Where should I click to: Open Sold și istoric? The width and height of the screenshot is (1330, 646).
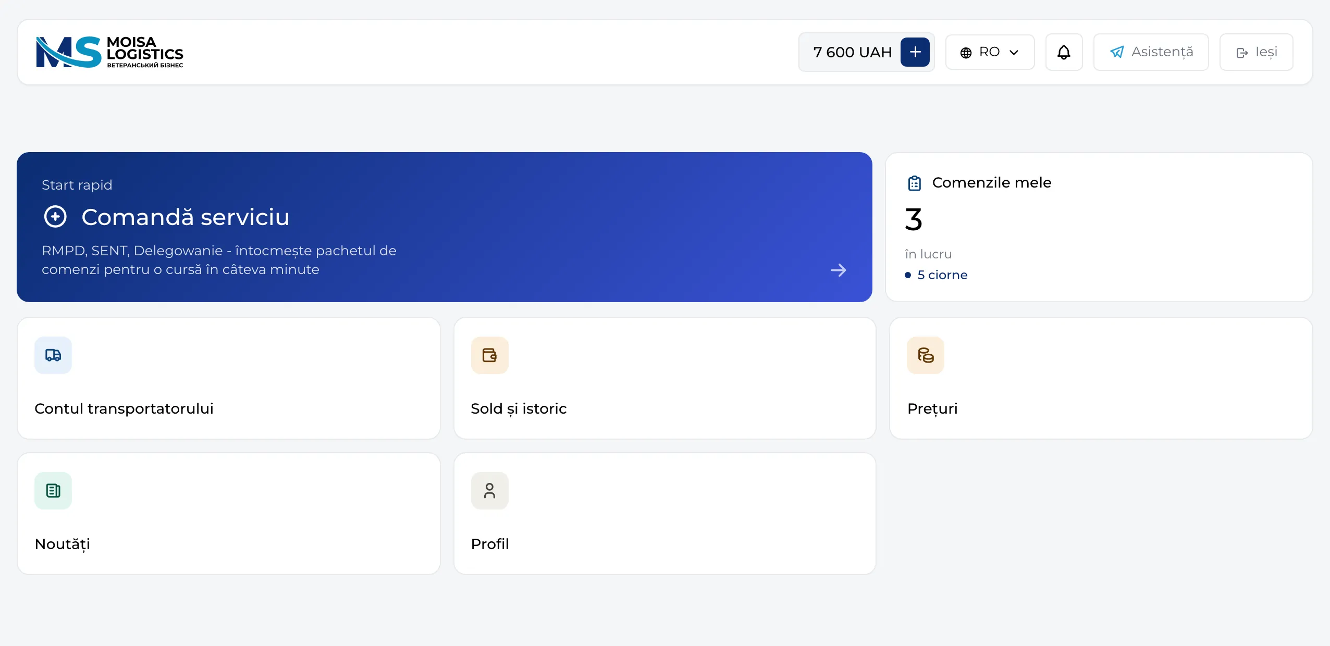pos(665,378)
